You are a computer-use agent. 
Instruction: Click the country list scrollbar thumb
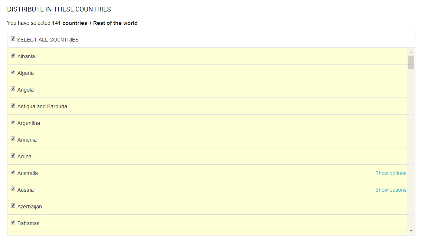point(411,62)
